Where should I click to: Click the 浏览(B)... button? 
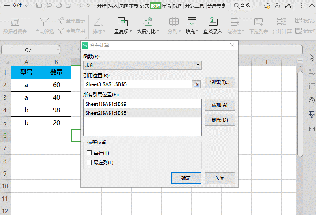[220, 82]
